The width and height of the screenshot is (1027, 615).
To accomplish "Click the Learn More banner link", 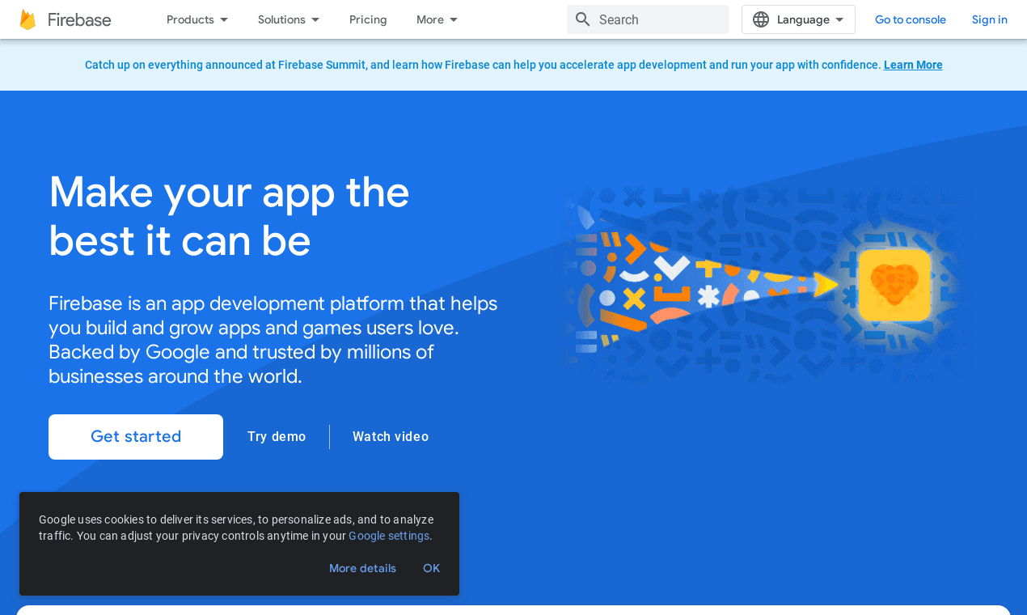I will 913,64.
